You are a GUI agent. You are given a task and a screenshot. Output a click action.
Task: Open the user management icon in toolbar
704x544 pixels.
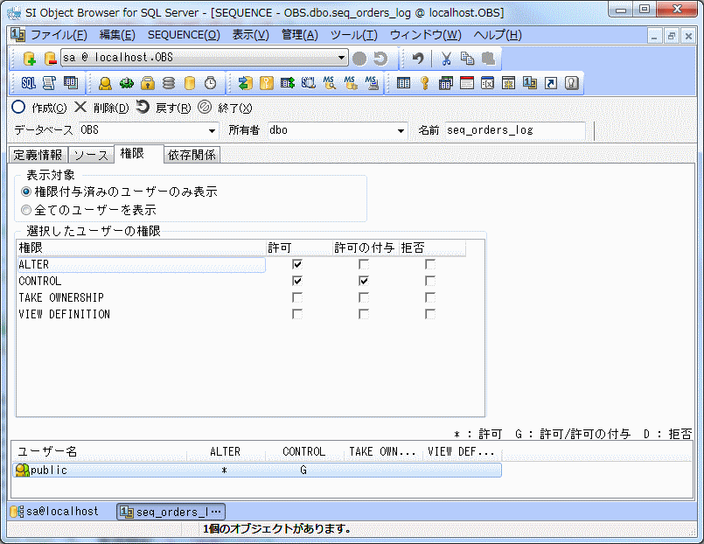coord(105,83)
